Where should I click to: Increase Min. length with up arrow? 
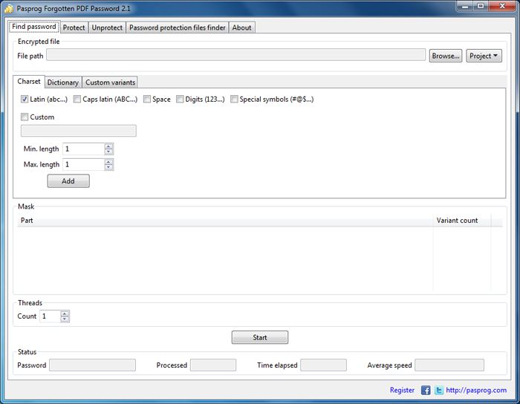108,146
